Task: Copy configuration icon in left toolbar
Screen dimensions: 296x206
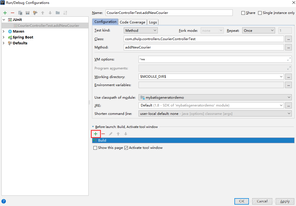Action: (20, 13)
